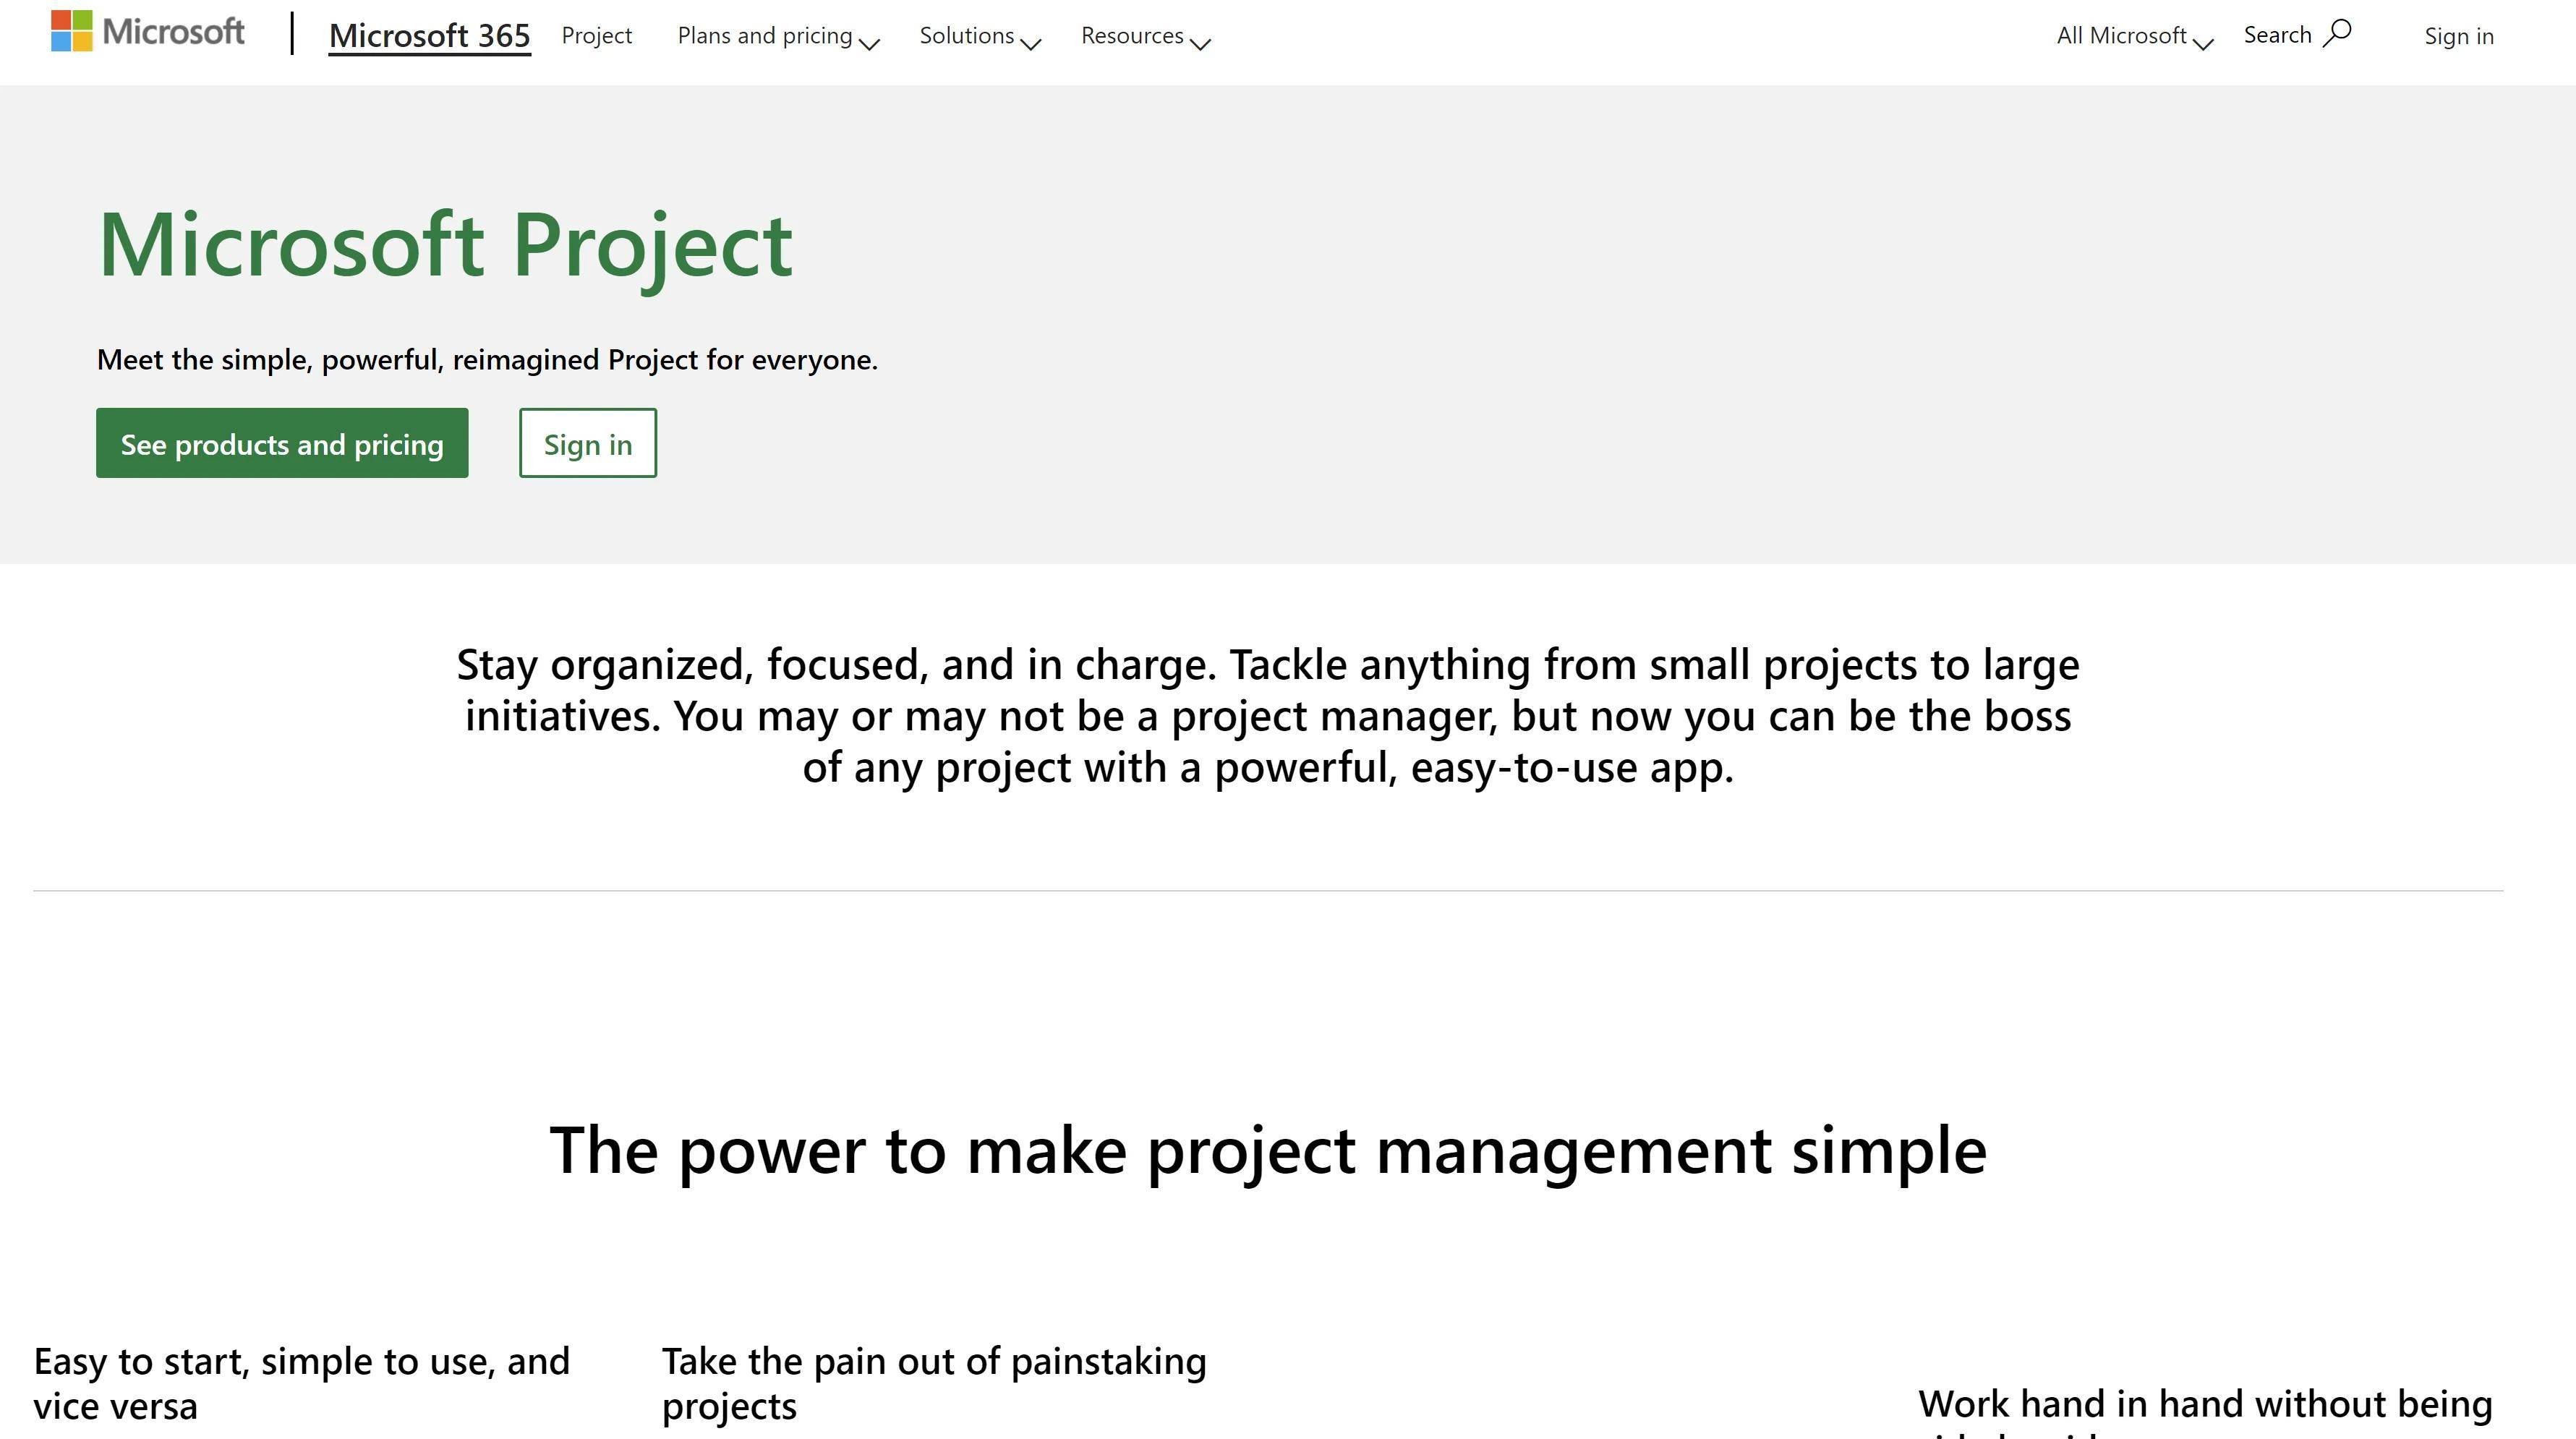Toggle All Microsoft dropdown menu
Viewport: 2576px width, 1439px height.
2131,35
